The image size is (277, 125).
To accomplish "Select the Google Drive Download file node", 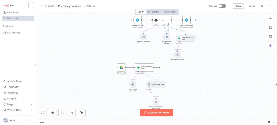I will tap(121, 67).
